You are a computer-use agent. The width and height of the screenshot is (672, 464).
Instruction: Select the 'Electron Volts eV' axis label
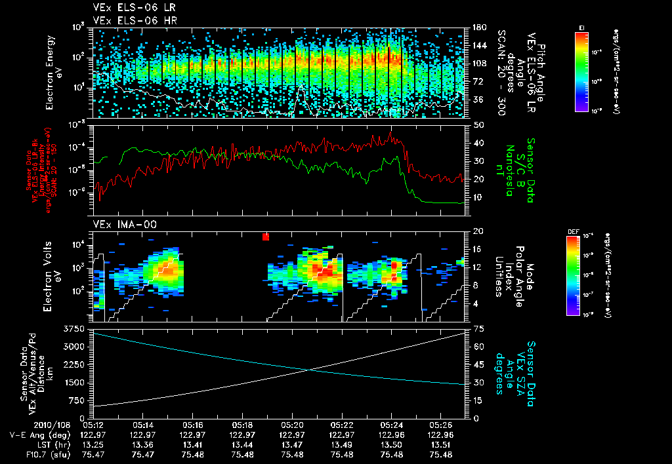click(51, 277)
